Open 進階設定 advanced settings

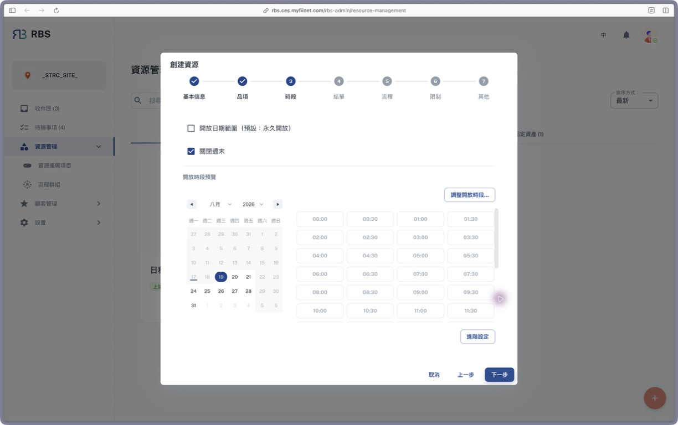(477, 336)
